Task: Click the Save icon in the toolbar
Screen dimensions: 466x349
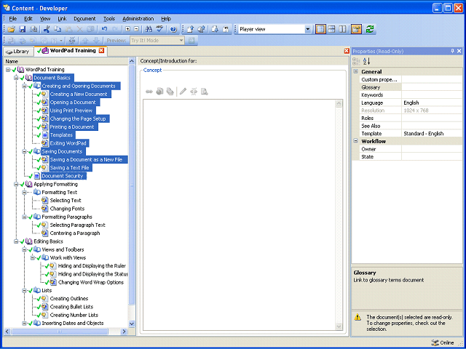Action: coord(23,29)
